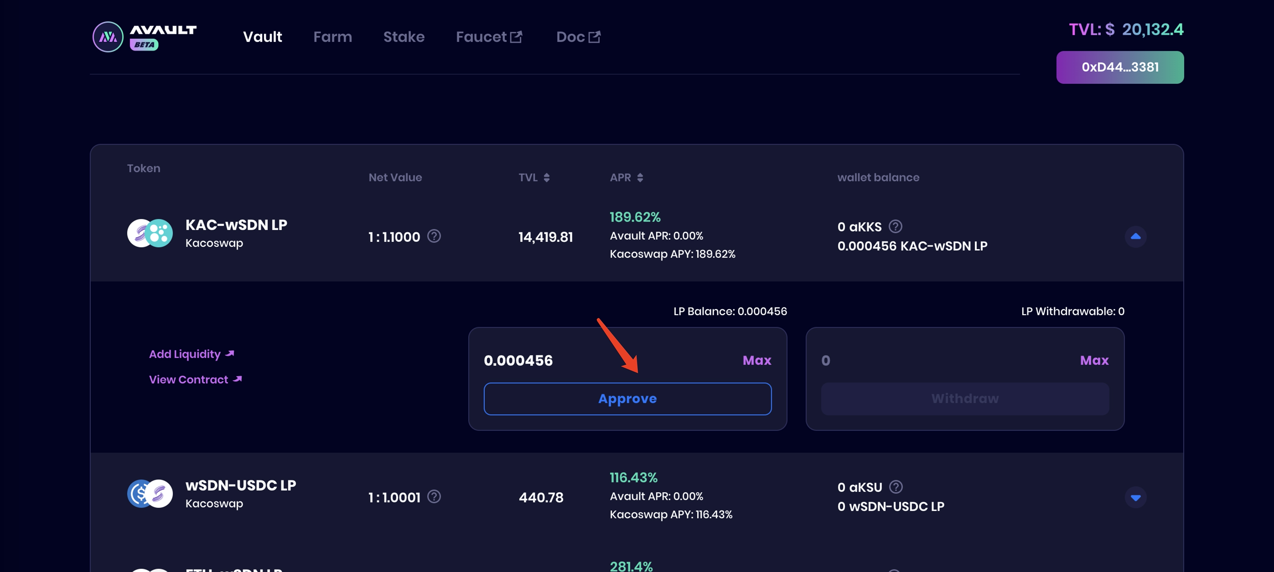Click the external link icon beside Faucet
The height and width of the screenshot is (572, 1274).
coord(516,37)
